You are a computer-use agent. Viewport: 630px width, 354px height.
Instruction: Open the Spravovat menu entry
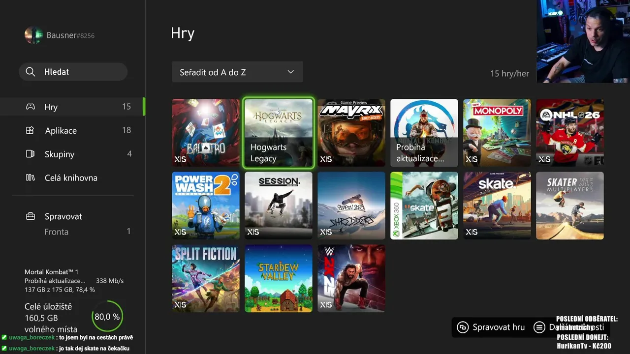point(73,216)
